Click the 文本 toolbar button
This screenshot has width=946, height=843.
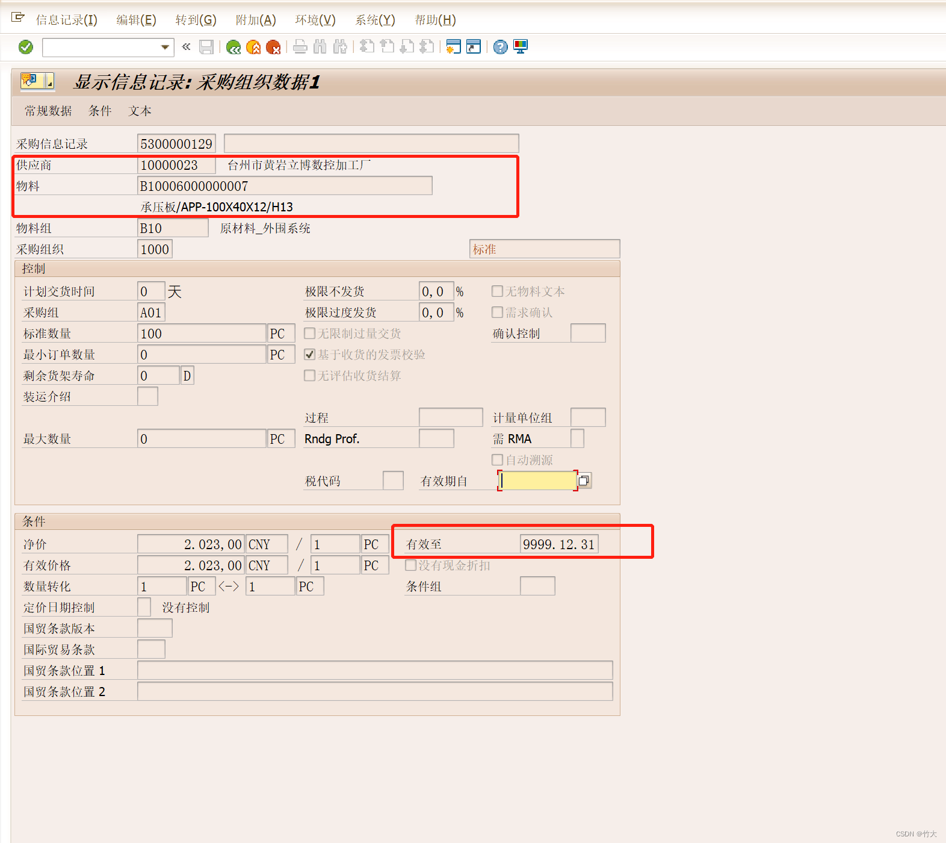[x=140, y=111]
